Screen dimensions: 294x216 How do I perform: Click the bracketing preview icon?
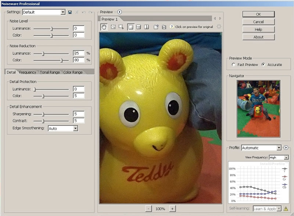[x=164, y=27]
